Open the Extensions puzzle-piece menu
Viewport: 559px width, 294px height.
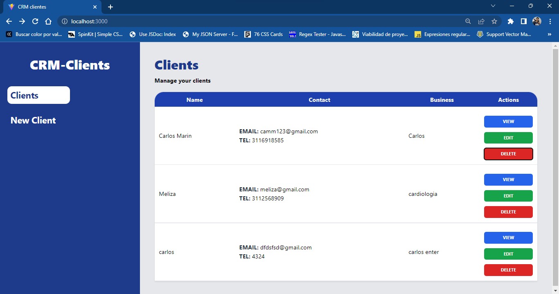pyautogui.click(x=510, y=21)
